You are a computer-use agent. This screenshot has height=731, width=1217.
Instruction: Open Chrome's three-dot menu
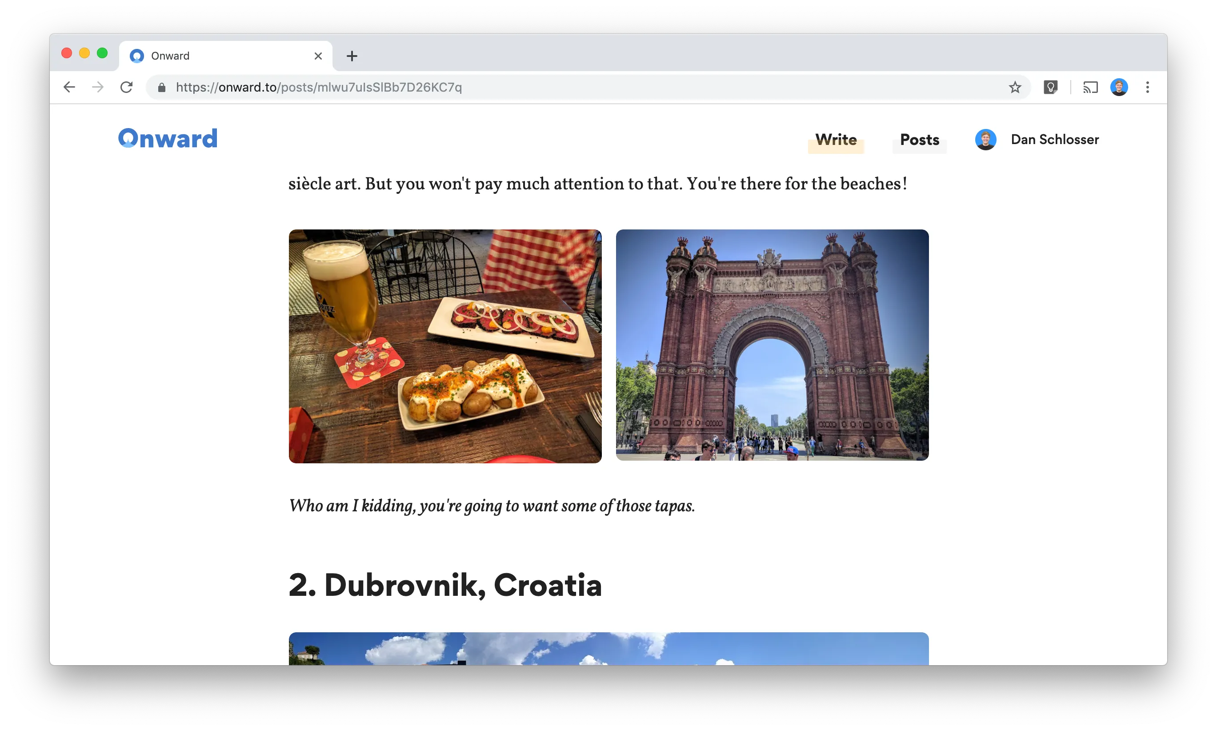point(1147,87)
